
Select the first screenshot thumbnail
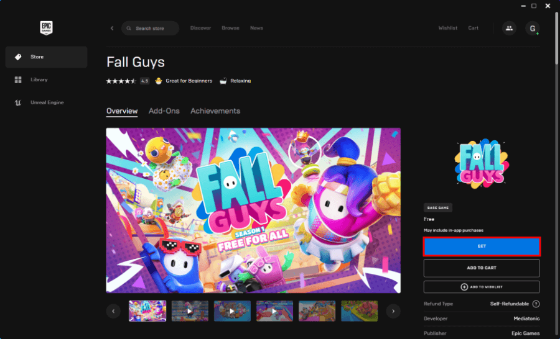point(147,311)
